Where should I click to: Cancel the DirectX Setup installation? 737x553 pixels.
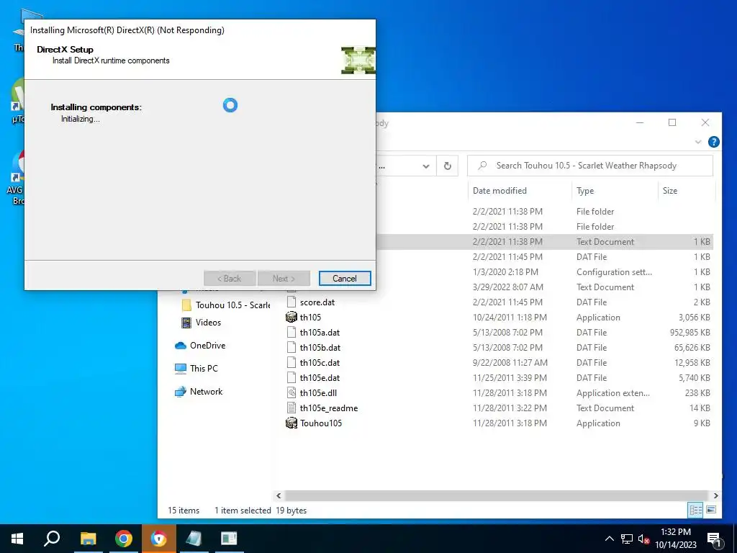pyautogui.click(x=345, y=278)
